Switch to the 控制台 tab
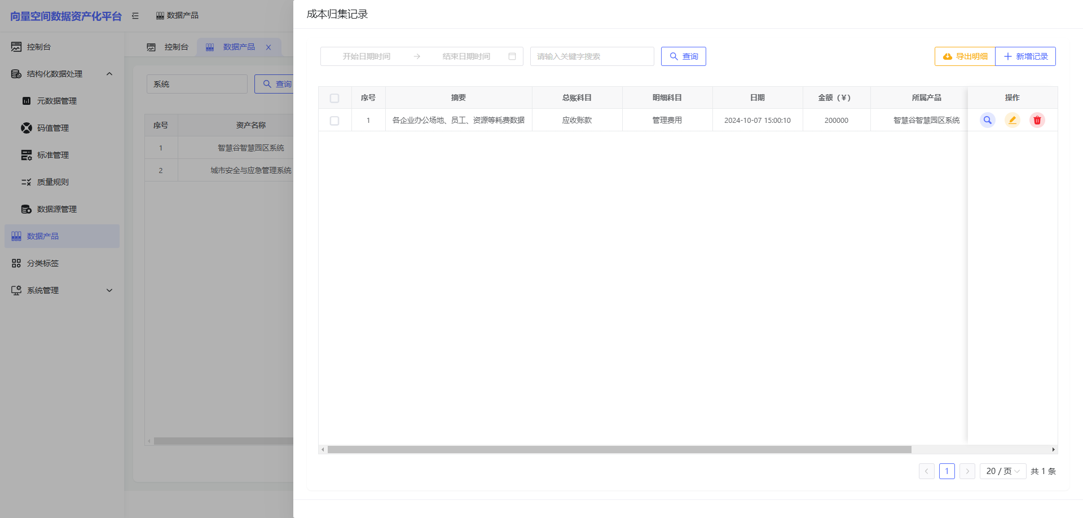 click(x=169, y=47)
